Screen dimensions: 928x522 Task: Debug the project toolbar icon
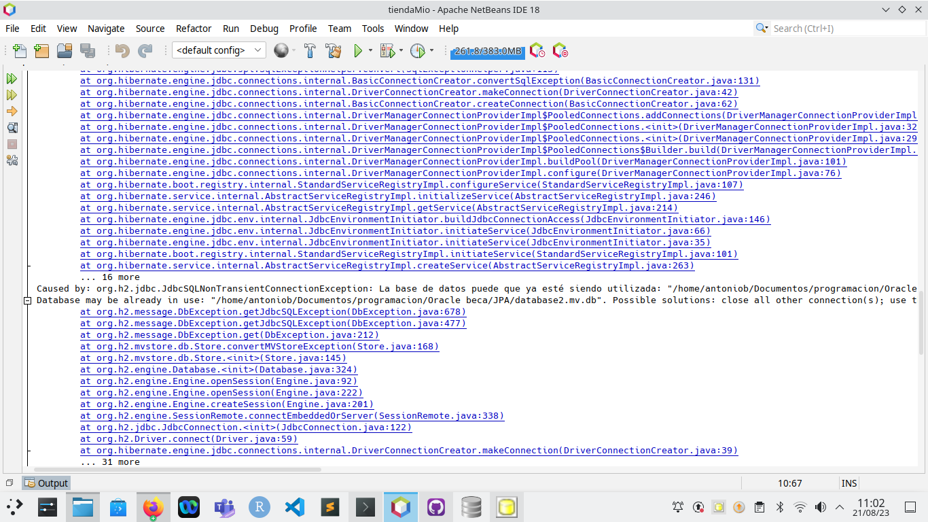point(387,50)
